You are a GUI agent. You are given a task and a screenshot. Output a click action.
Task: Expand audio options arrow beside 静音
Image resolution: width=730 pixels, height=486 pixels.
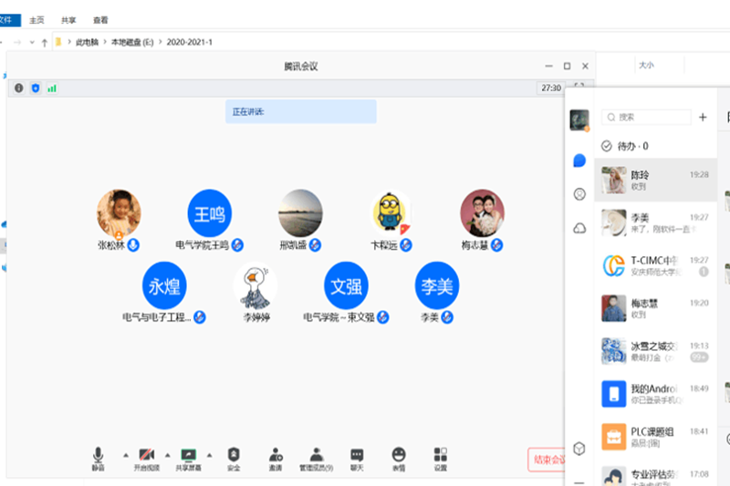(126, 455)
